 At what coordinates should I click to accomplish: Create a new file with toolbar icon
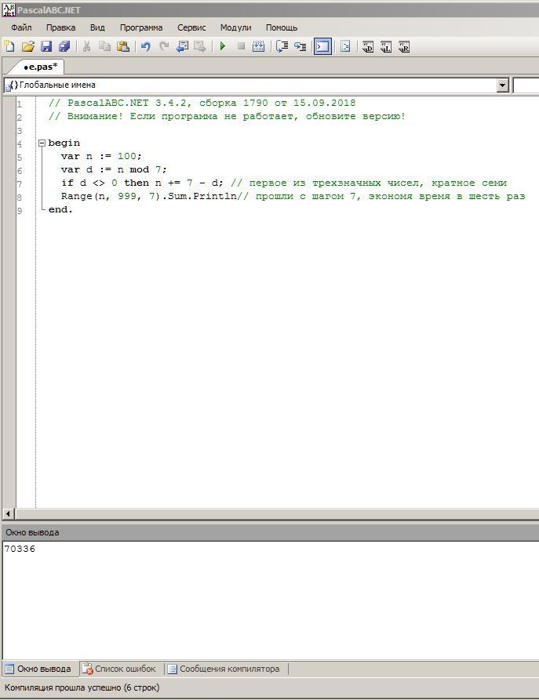tap(9, 46)
